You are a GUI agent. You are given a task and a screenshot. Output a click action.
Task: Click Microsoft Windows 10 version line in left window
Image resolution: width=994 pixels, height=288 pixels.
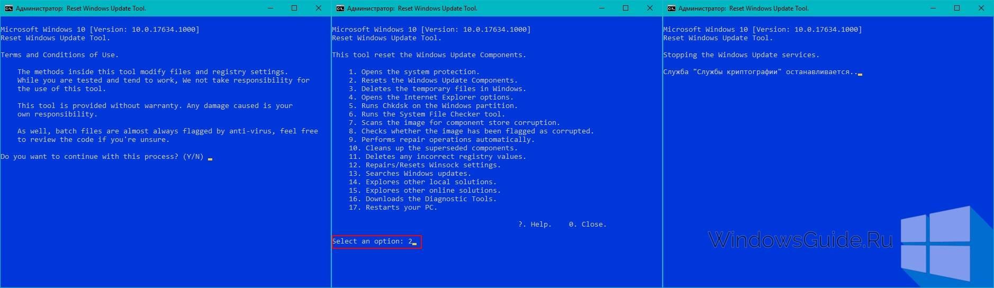point(100,30)
